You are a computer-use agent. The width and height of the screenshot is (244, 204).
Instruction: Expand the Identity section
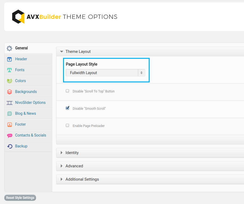[72, 153]
